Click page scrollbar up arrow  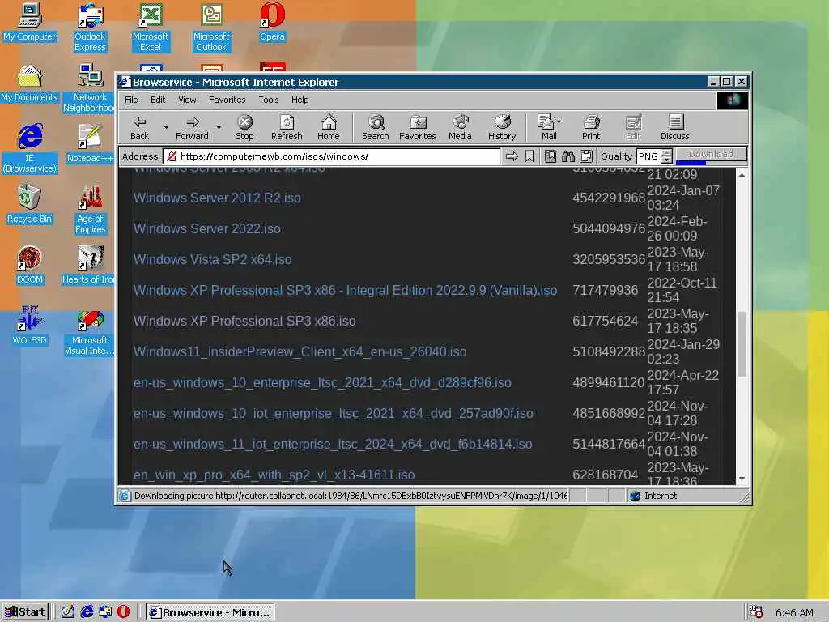(742, 175)
